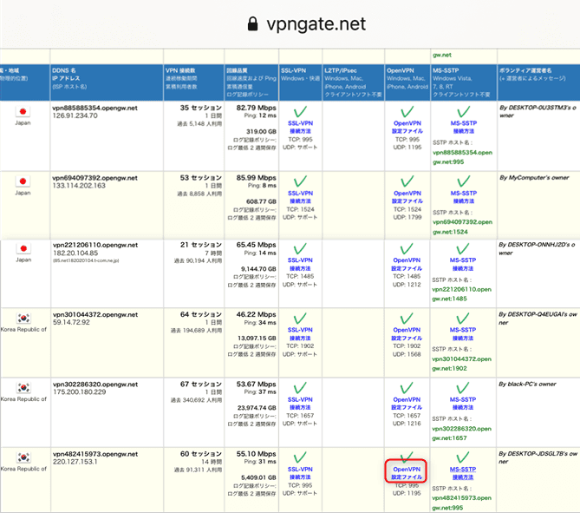Click the DDNS name column header
Screen dimensions: 580x513
[x=107, y=82]
